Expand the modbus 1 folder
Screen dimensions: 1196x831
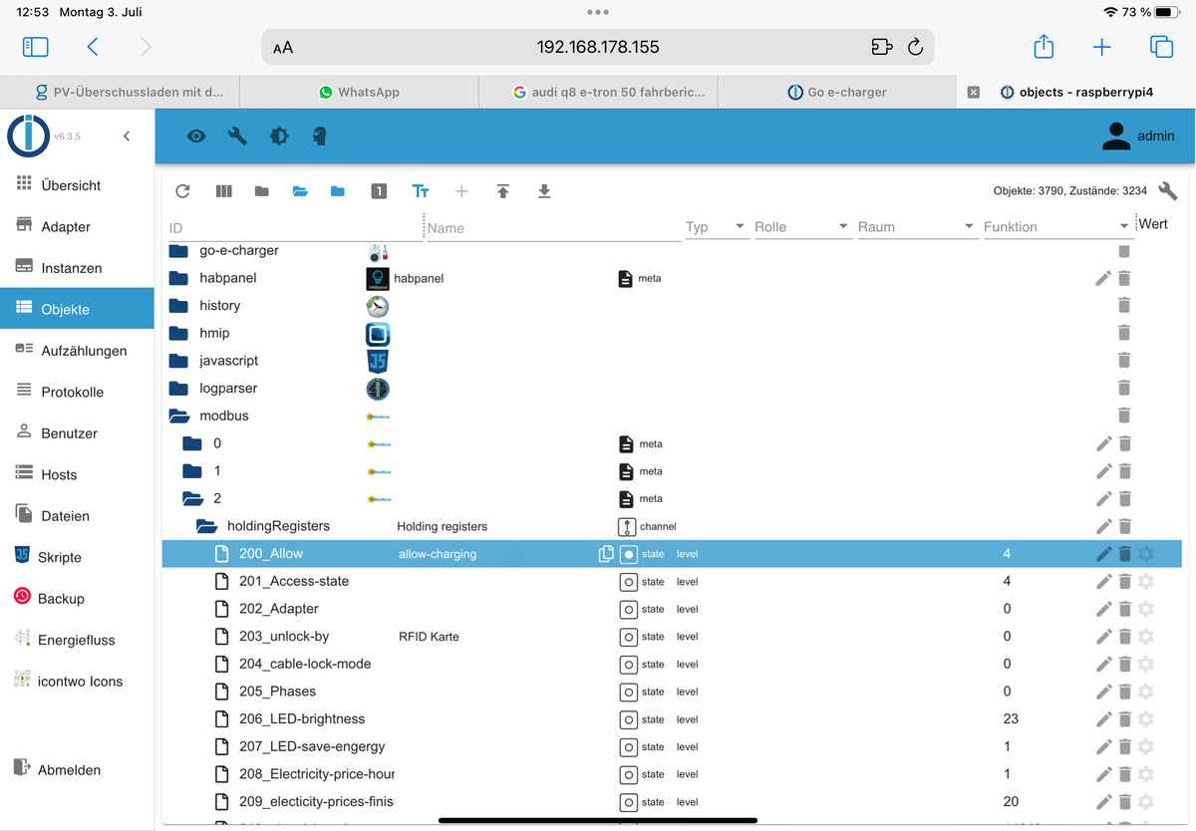pos(192,471)
